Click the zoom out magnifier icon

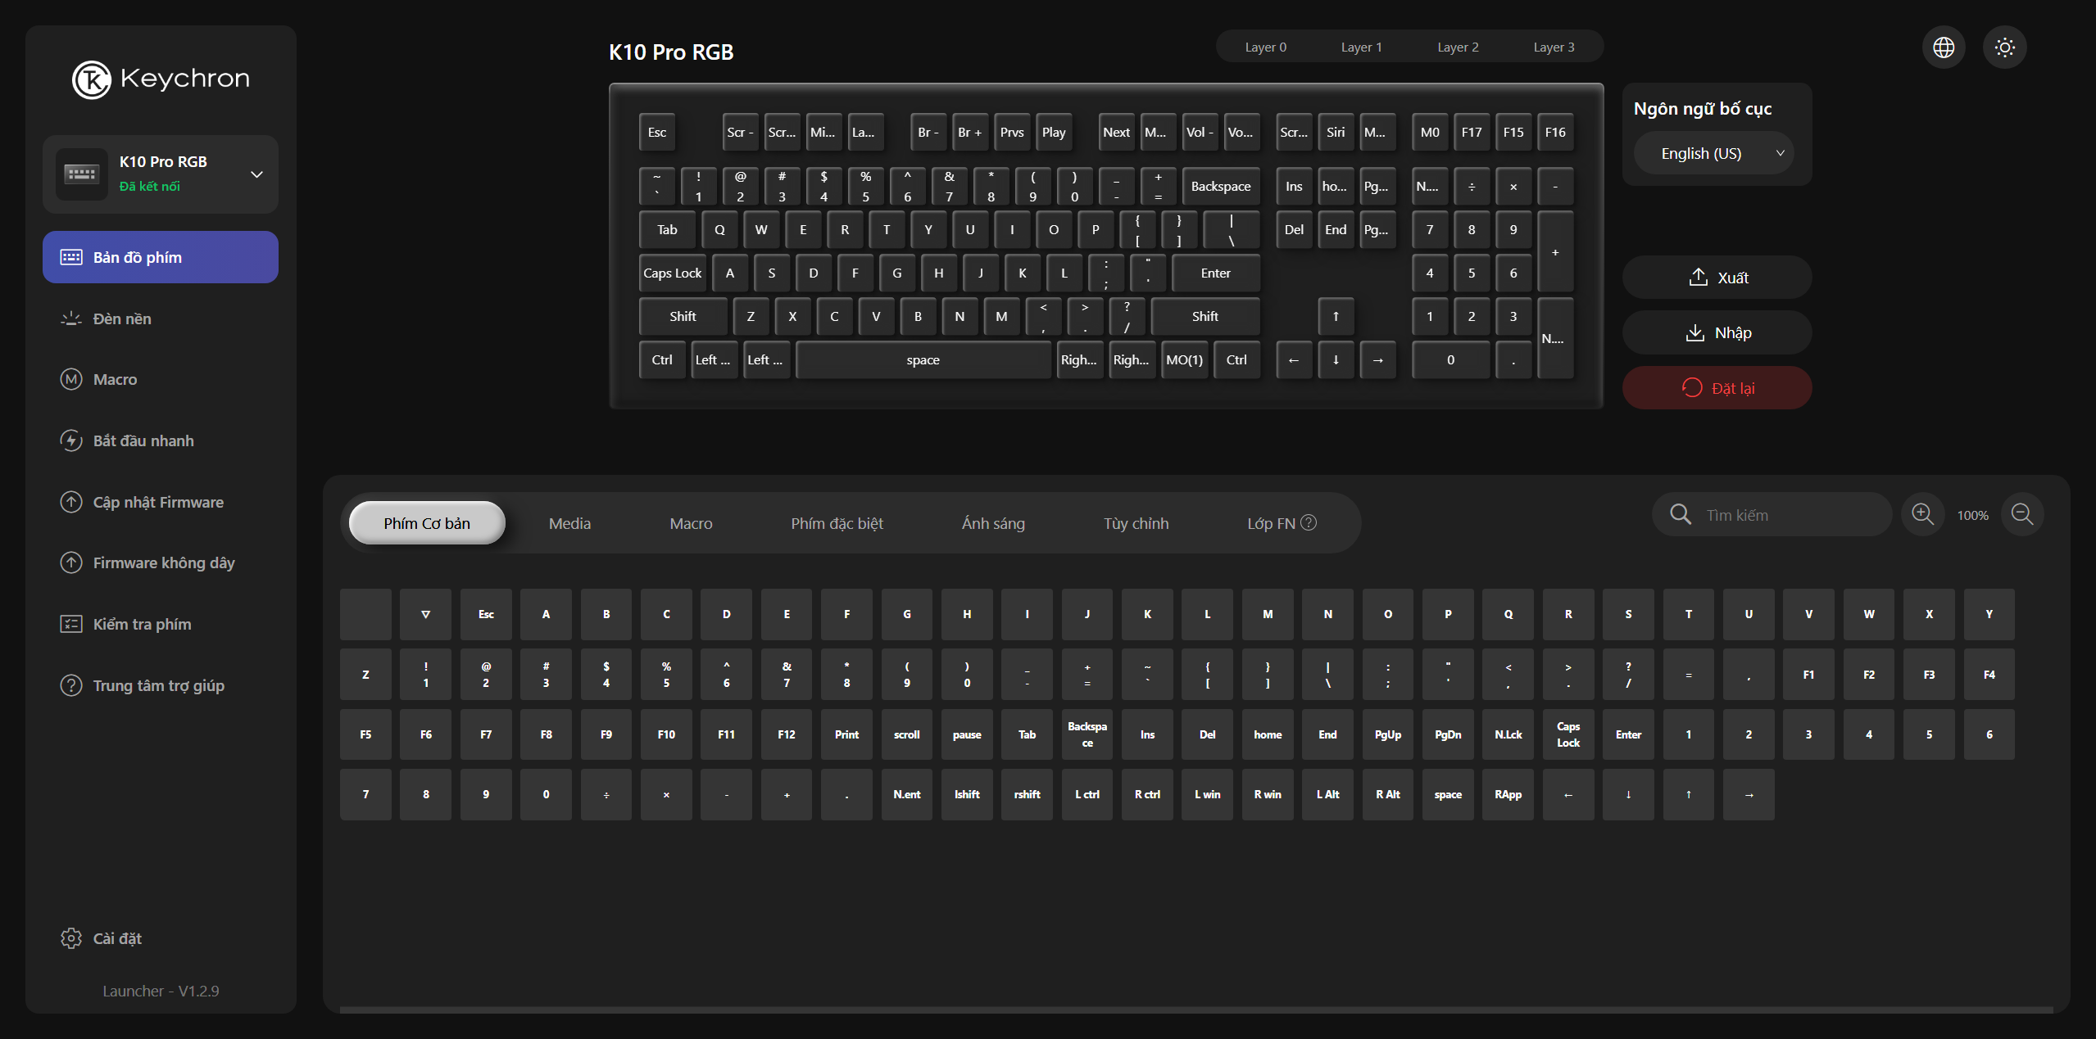pos(2021,514)
